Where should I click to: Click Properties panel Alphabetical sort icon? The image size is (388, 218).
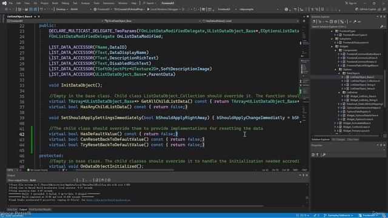click(x=318, y=155)
